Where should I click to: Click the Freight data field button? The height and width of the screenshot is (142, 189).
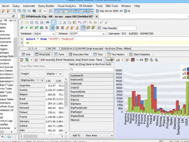[x=25, y=74]
